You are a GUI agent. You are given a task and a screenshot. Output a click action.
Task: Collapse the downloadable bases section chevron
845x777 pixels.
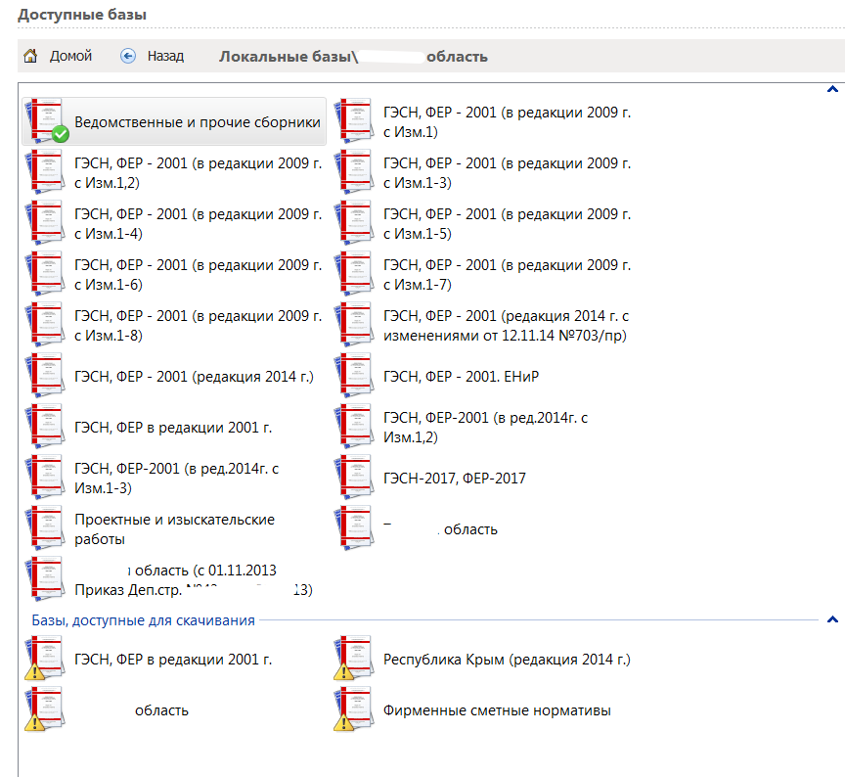click(x=832, y=619)
